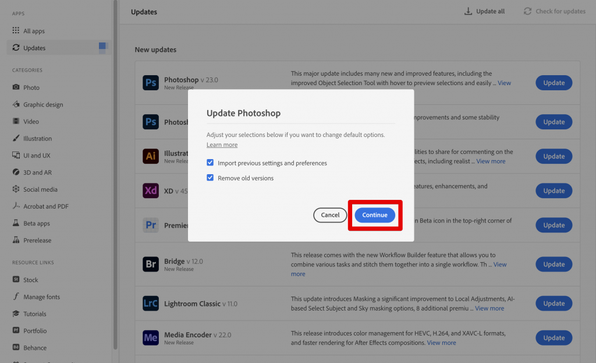Image resolution: width=596 pixels, height=363 pixels.
Task: Click the Social media icon
Action: pos(16,189)
